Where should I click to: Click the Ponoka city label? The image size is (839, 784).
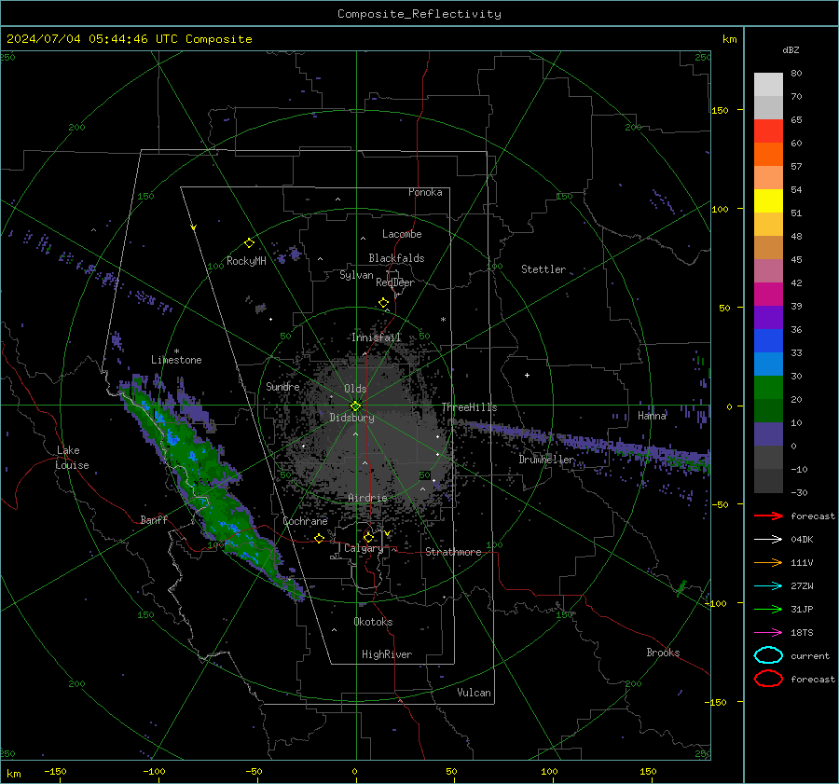425,192
